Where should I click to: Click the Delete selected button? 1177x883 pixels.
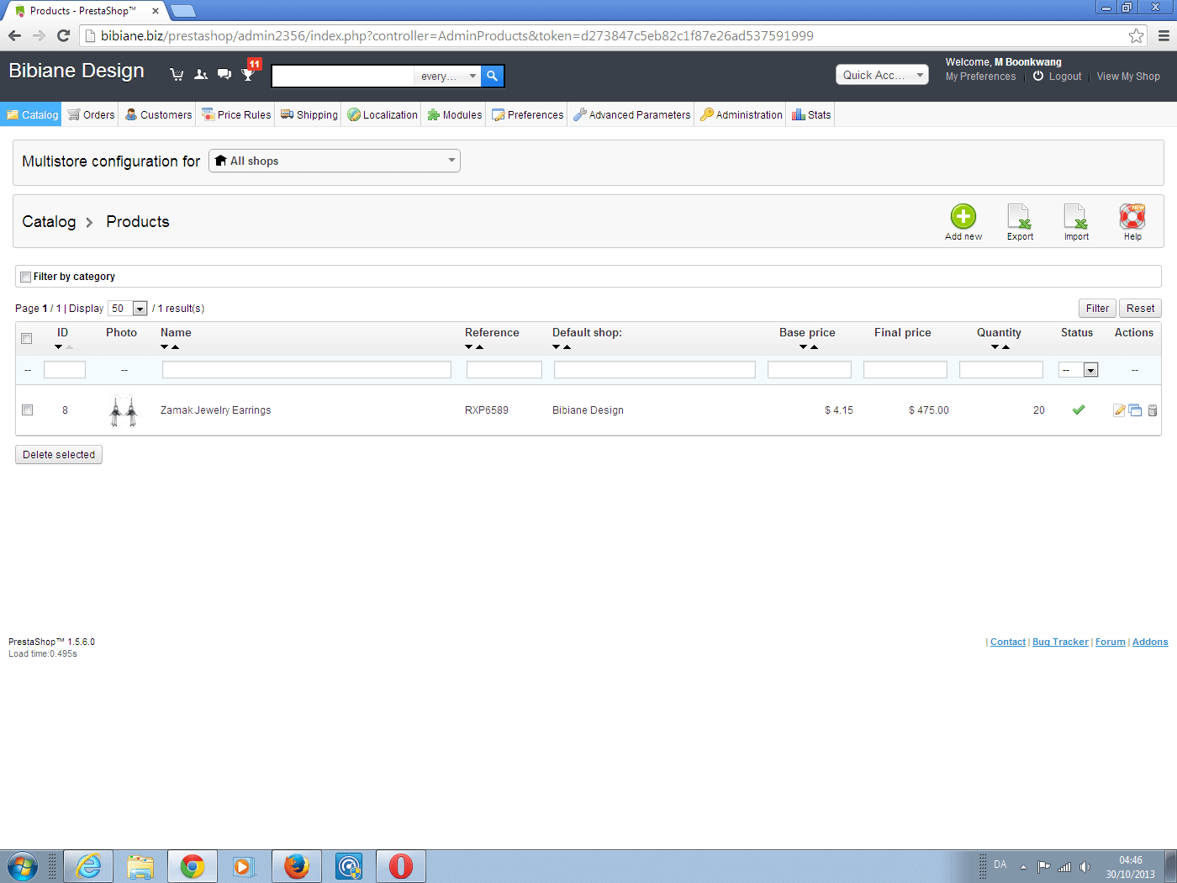[59, 455]
